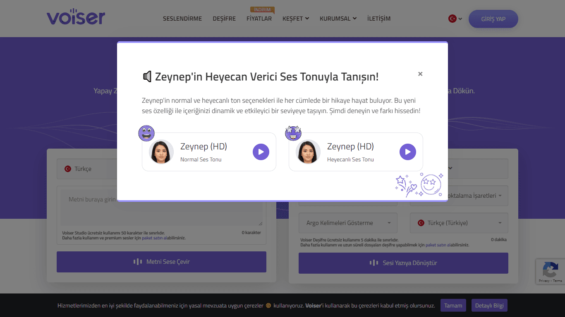Go to the FİYATLAR page
The image size is (565, 317).
[x=259, y=19]
